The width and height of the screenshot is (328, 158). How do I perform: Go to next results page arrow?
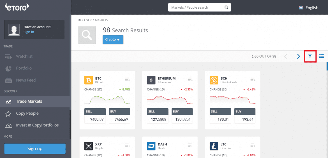tap(298, 56)
